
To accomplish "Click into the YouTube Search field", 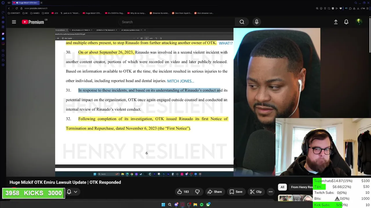I will (177, 22).
